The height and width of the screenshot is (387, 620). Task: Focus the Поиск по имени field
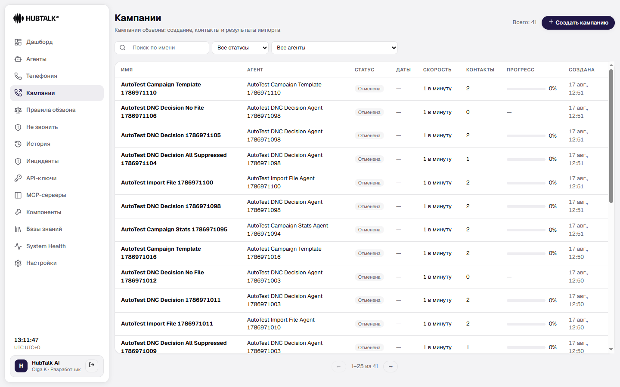pyautogui.click(x=162, y=48)
